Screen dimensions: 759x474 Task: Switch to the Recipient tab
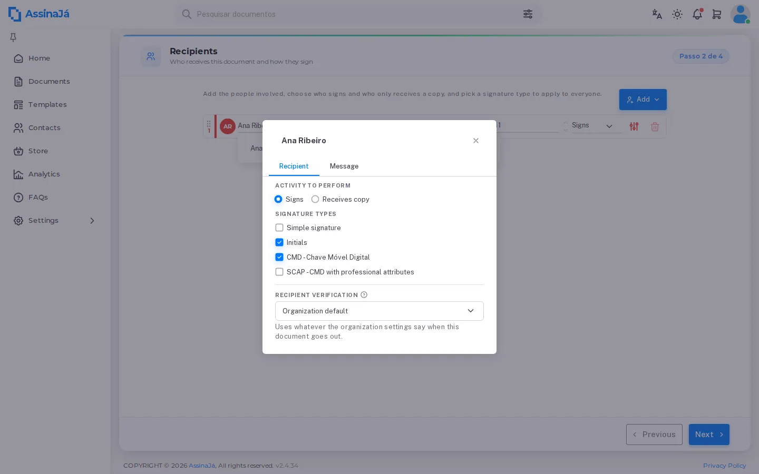click(294, 166)
